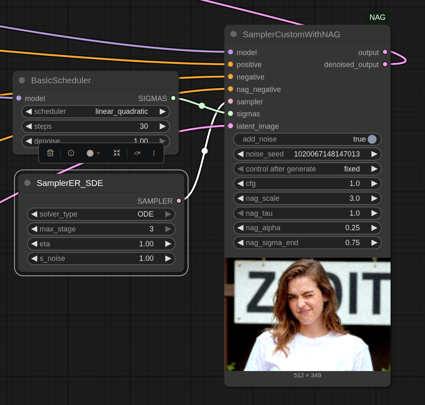Decrease eta value with left arrow
The height and width of the screenshot is (405, 425).
tap(34, 244)
